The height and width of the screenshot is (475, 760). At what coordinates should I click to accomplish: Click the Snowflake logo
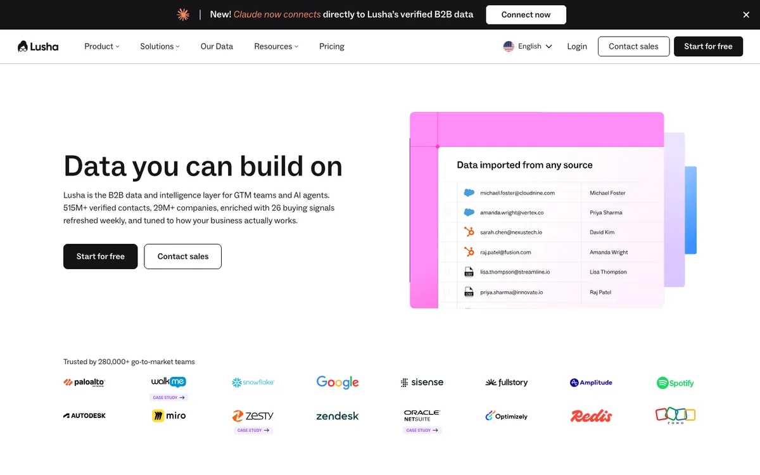253,383
